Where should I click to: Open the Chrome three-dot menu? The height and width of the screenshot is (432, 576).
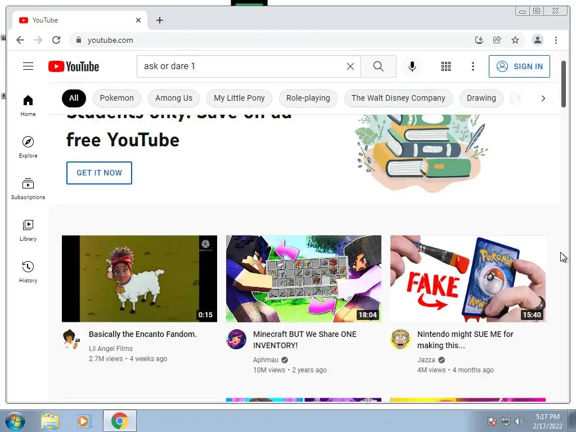[556, 40]
